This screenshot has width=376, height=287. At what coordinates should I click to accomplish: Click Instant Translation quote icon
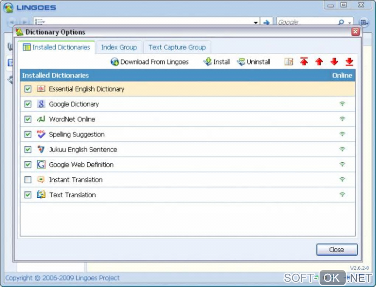point(41,180)
